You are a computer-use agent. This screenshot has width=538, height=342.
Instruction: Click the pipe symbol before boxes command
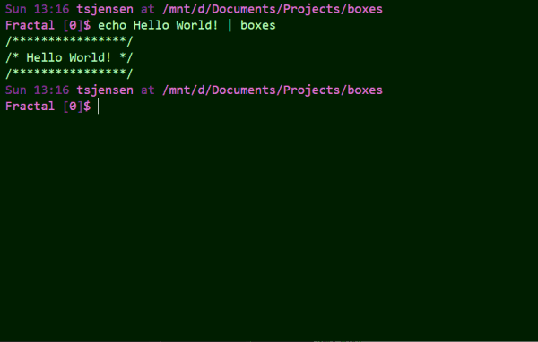[x=230, y=25]
